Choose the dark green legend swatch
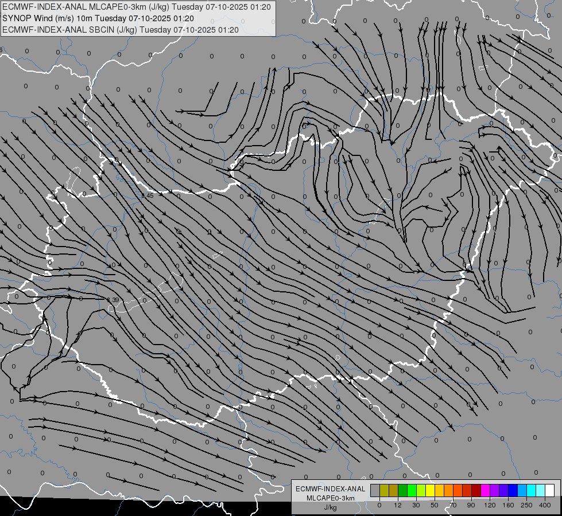This screenshot has width=562, height=516. click(x=403, y=490)
